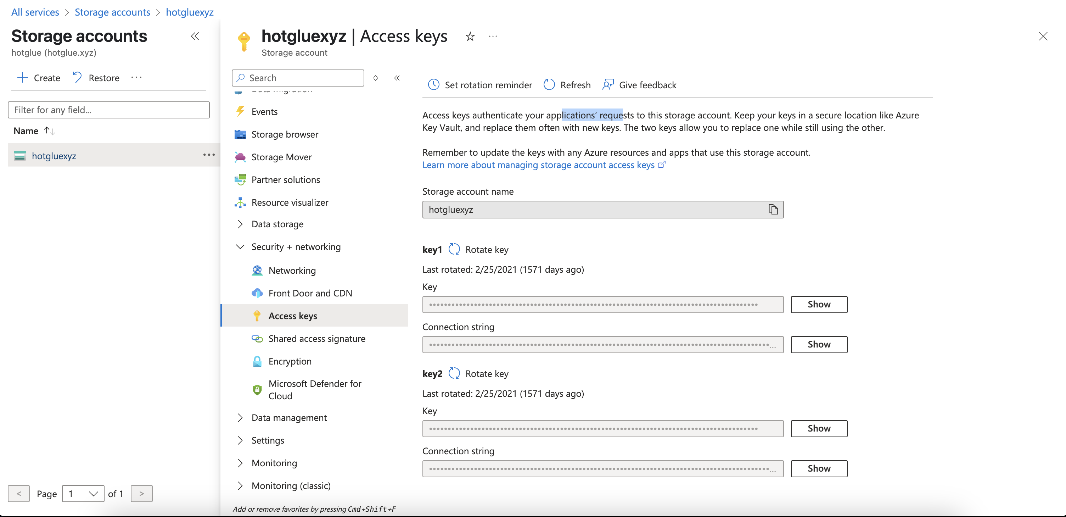The image size is (1066, 517).
Task: Add hotgluexyz to favorites with star
Action: click(x=470, y=37)
